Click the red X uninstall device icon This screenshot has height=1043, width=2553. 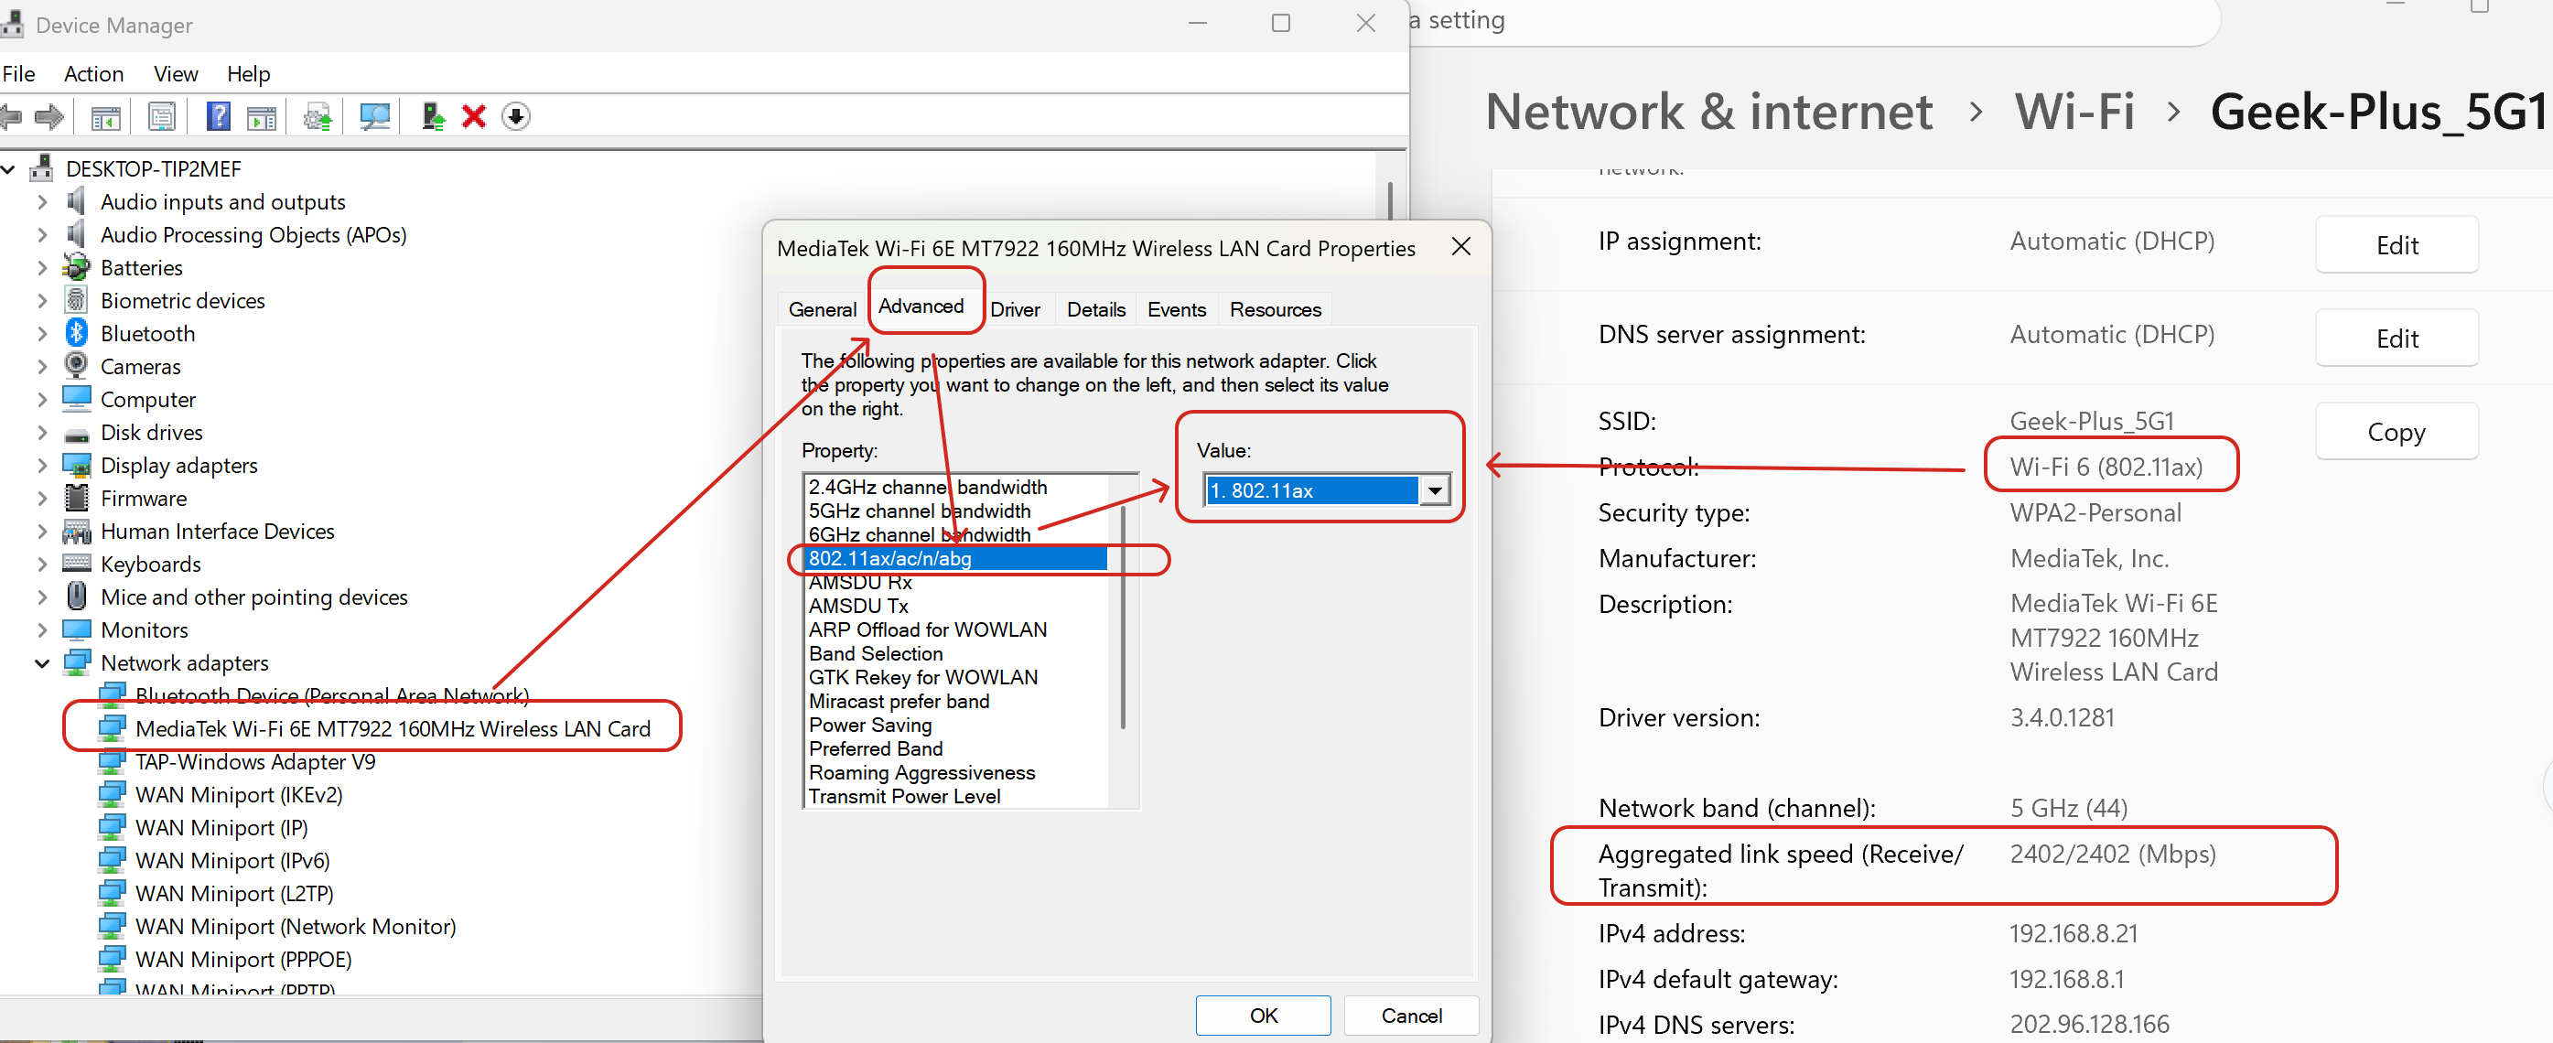click(474, 117)
